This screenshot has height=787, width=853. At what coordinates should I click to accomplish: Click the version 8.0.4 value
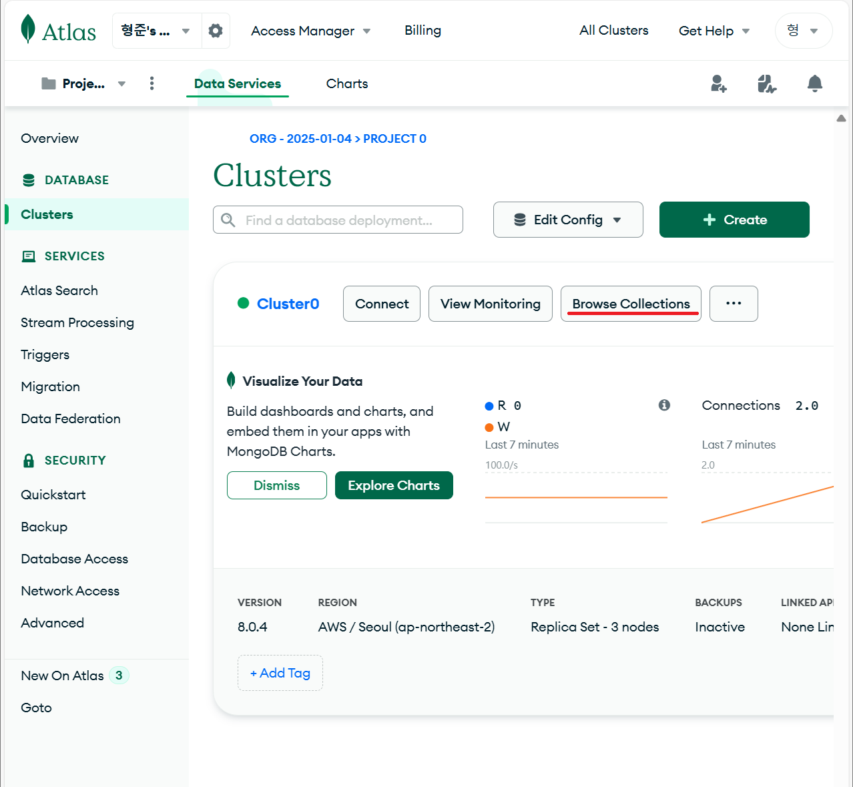(252, 627)
